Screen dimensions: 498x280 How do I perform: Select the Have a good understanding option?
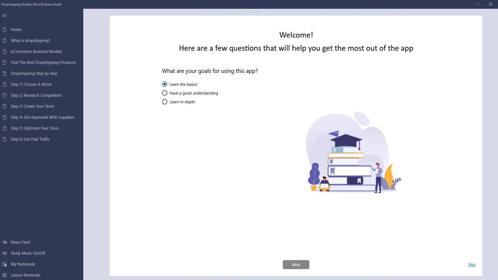coord(164,93)
